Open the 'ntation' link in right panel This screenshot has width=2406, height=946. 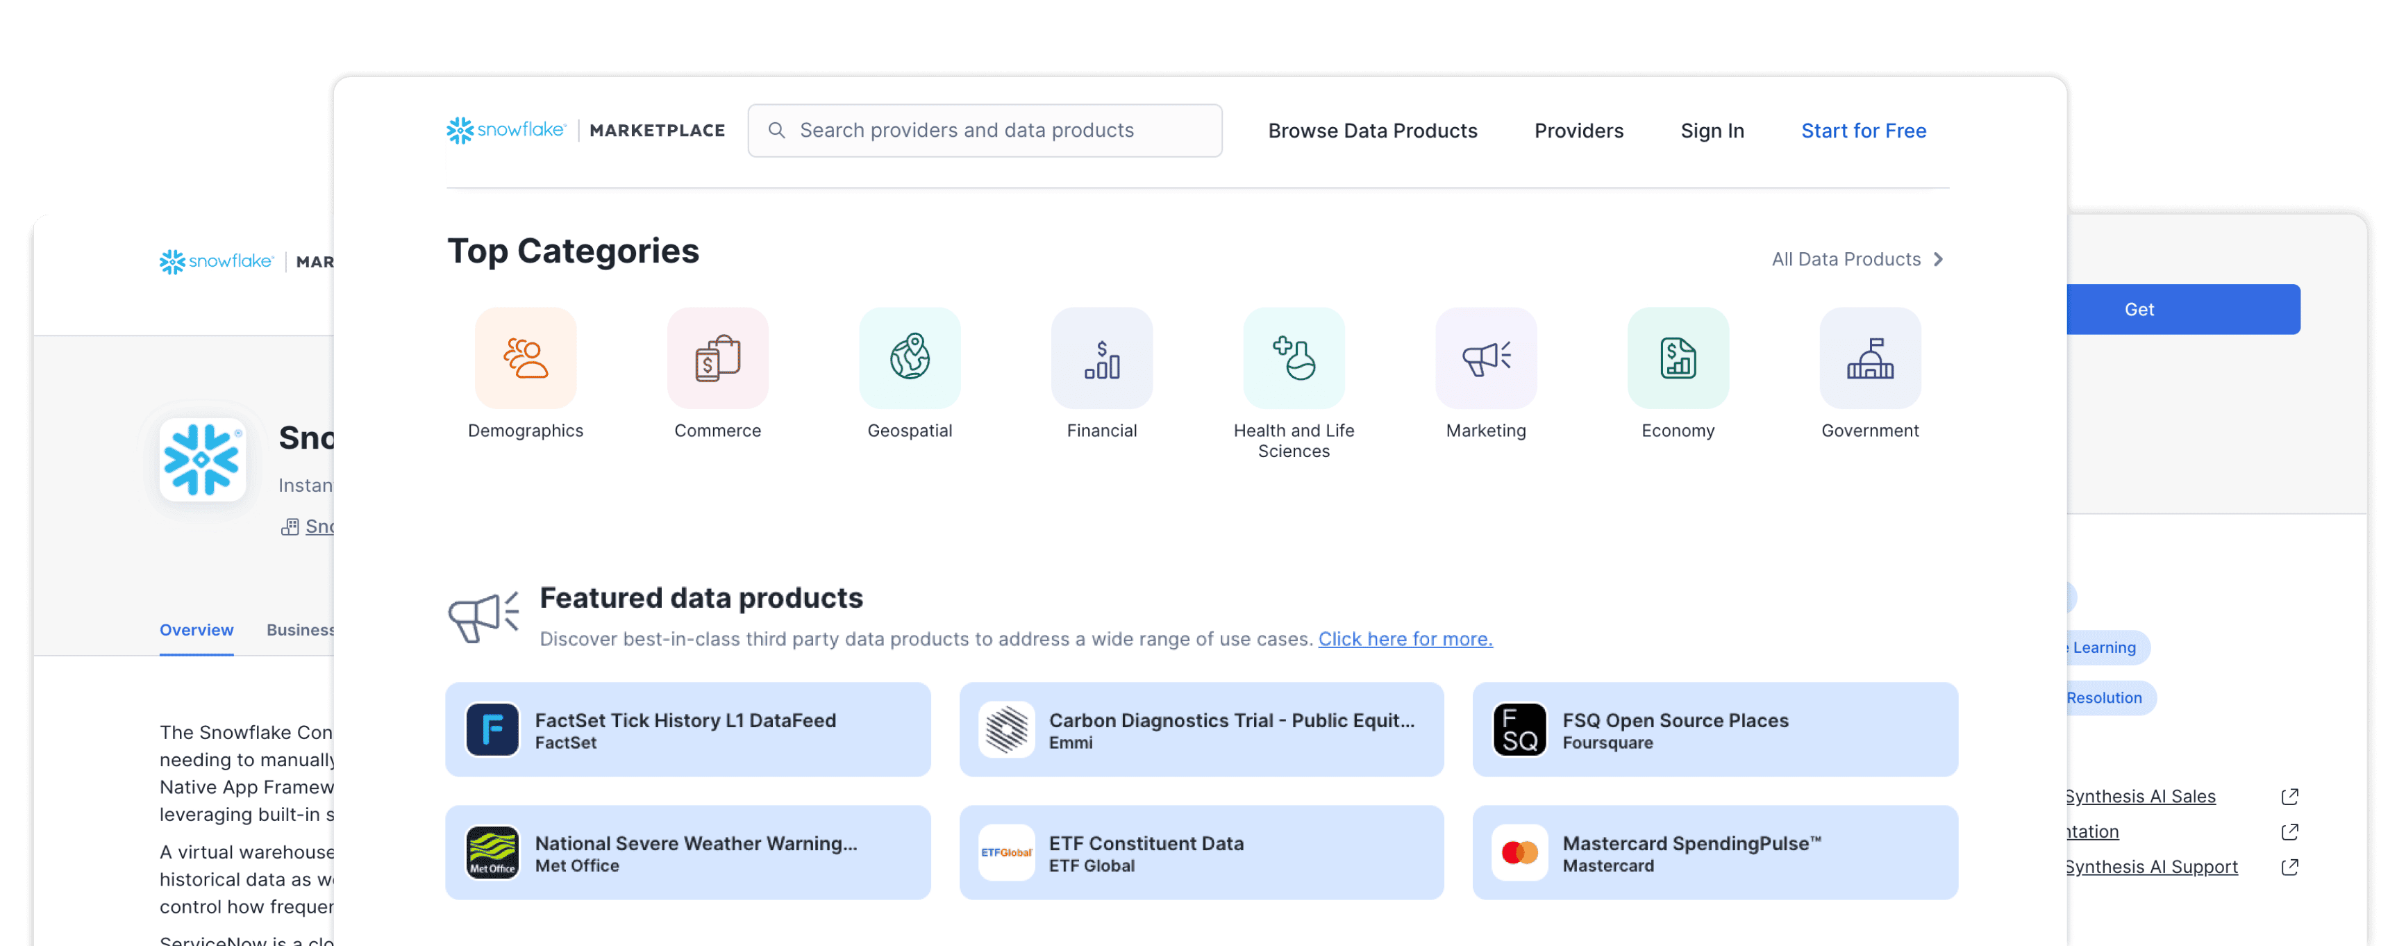(x=2092, y=831)
